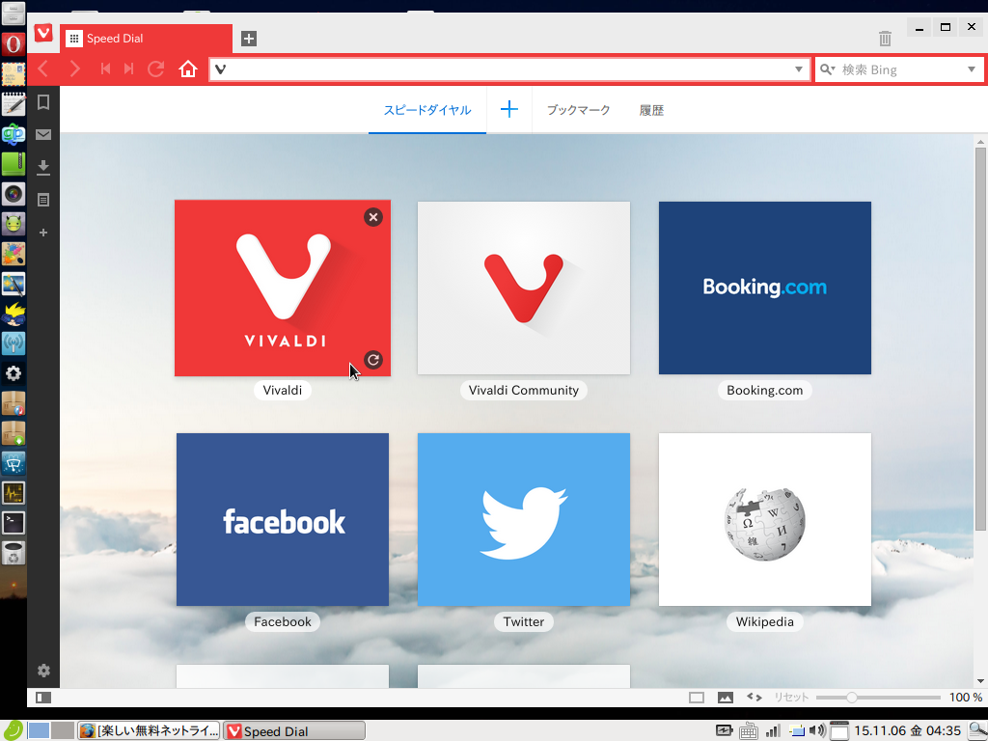The width and height of the screenshot is (988, 741).
Task: Switch to the Firefox taskbar window
Action: click(x=150, y=731)
